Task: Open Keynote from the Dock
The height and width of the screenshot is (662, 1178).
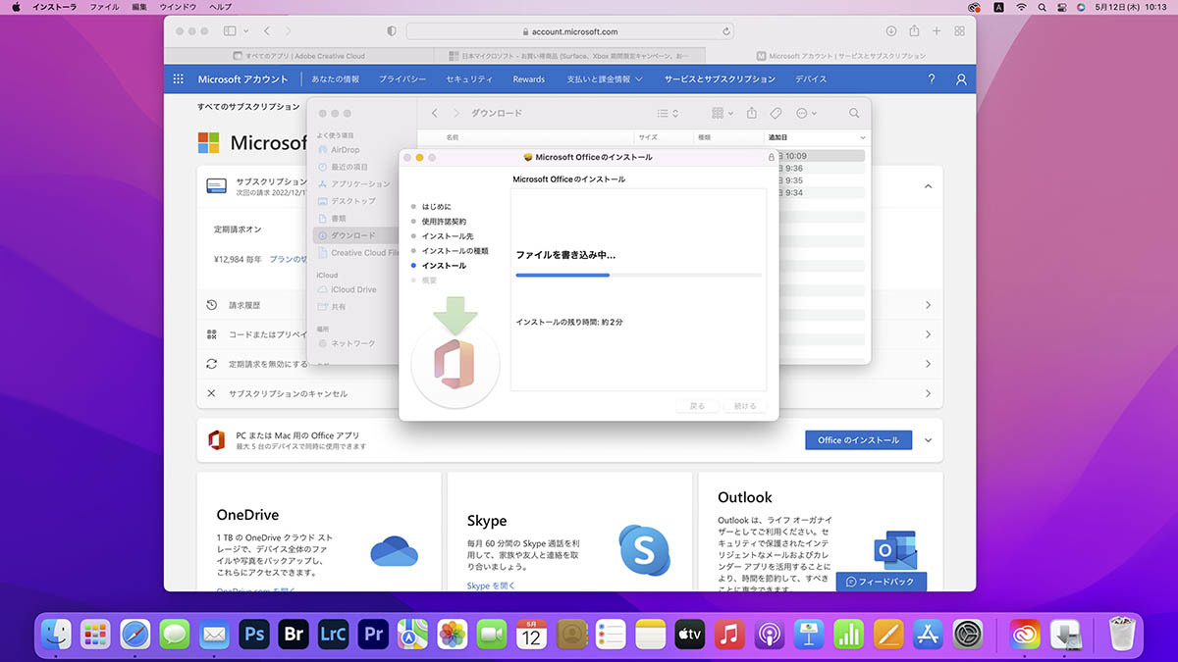Action: [808, 635]
